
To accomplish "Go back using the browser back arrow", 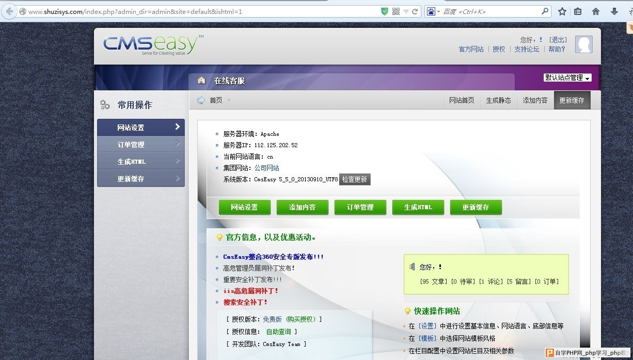I will [9, 11].
